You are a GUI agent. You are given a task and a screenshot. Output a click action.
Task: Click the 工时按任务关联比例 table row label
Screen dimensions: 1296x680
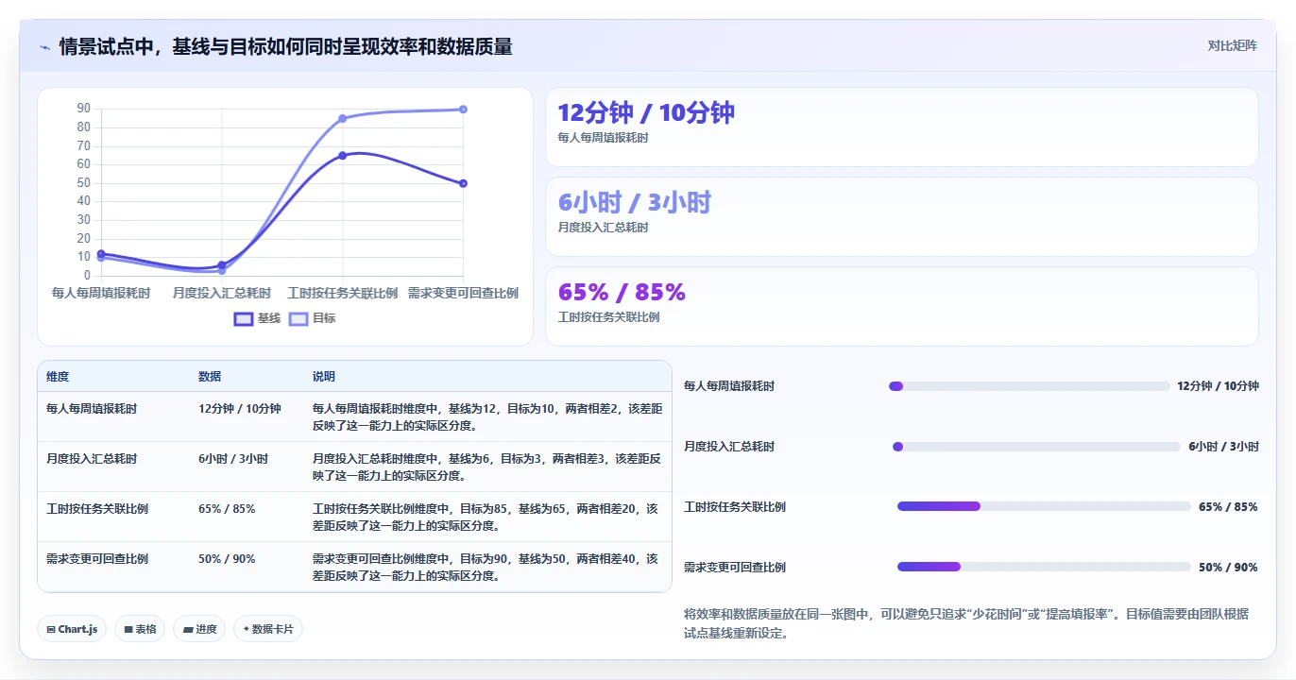pyautogui.click(x=97, y=509)
